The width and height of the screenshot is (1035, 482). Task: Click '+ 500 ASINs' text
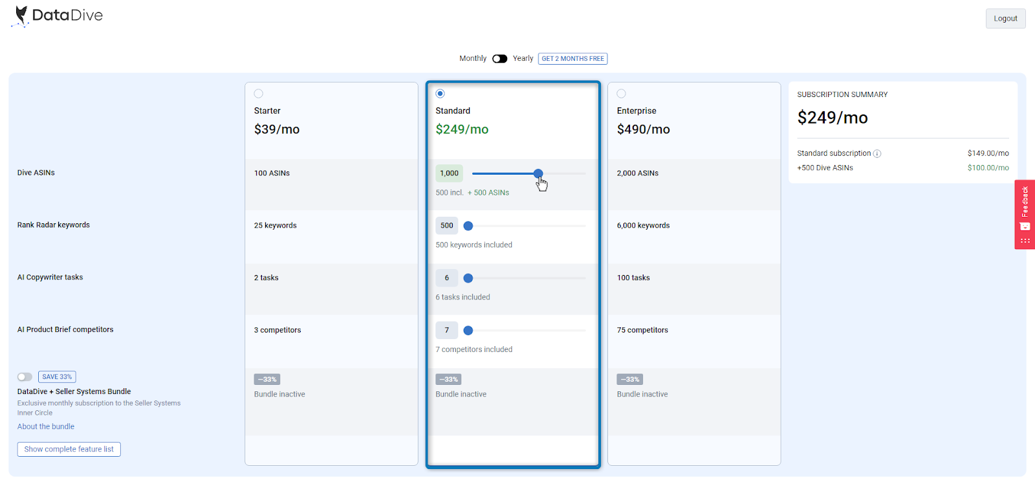(x=488, y=193)
